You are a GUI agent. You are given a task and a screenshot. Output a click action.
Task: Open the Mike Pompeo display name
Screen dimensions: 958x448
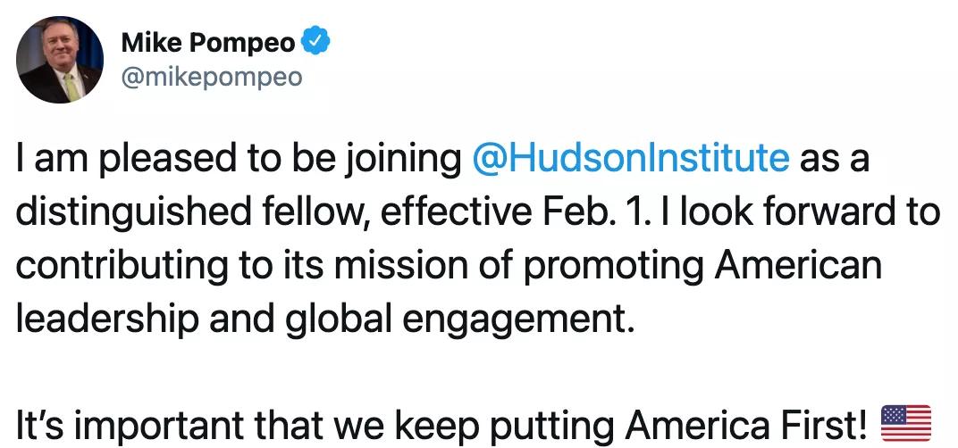click(208, 42)
